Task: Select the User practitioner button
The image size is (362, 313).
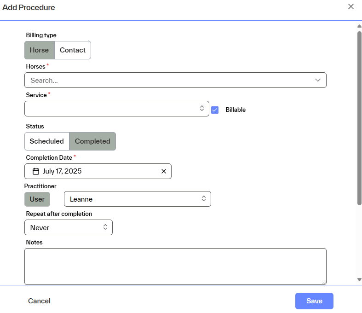Action: (37, 199)
